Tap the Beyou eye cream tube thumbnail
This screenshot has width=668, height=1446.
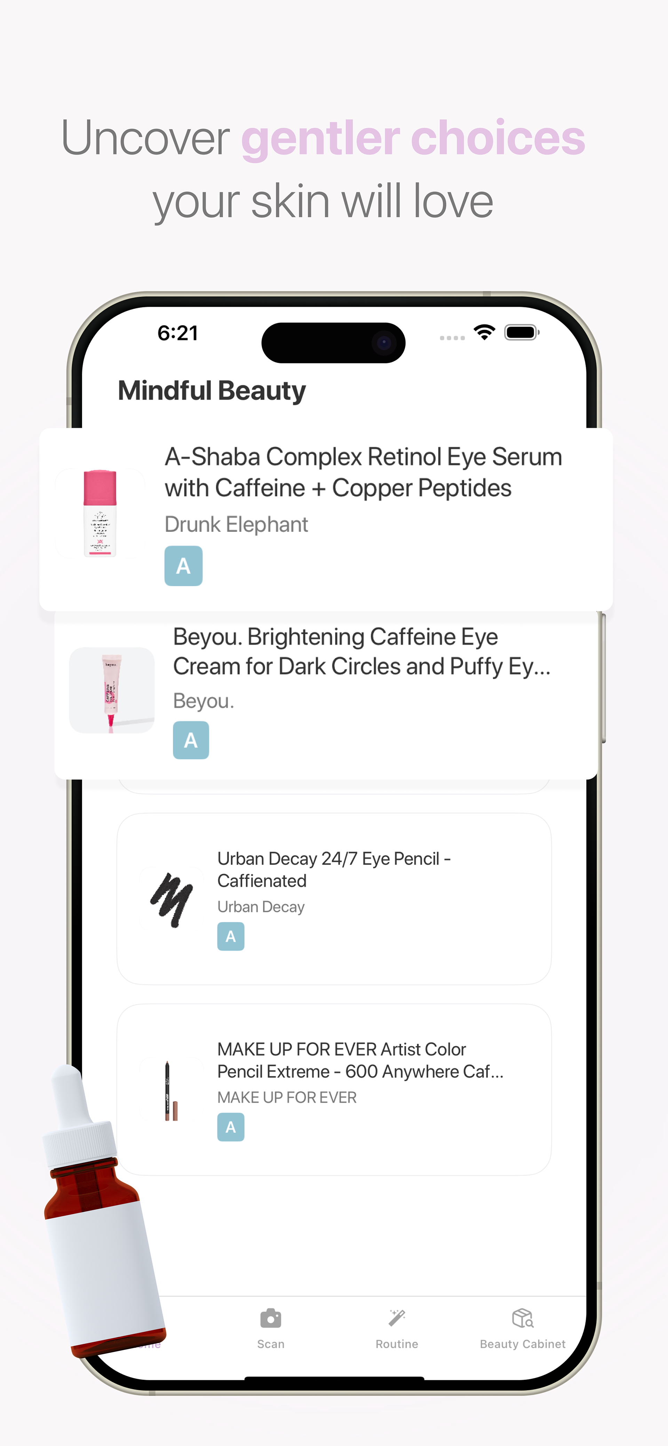tap(112, 690)
